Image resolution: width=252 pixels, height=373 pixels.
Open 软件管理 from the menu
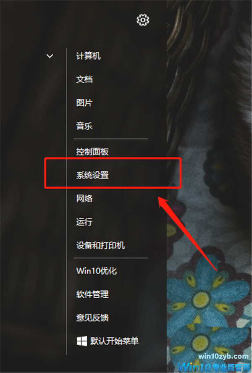point(92,294)
